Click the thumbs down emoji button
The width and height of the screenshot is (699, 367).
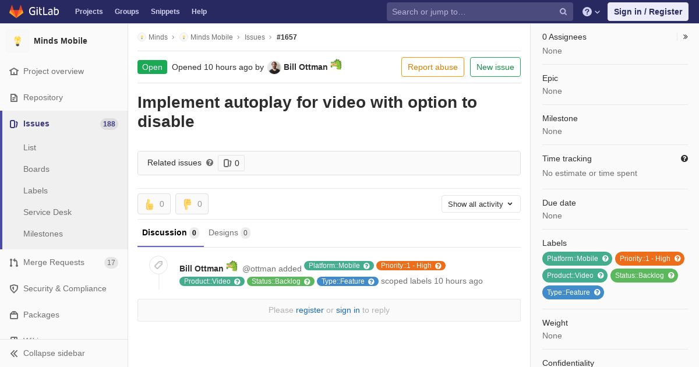point(192,204)
